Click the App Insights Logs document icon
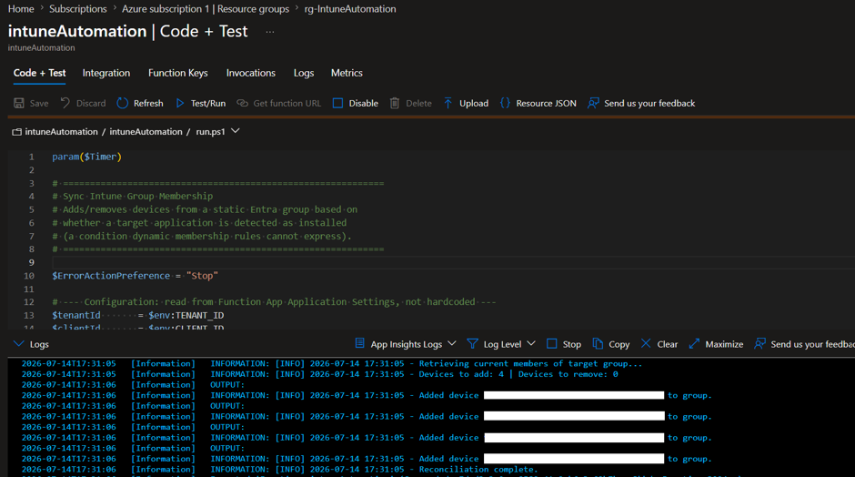The image size is (855, 477). coord(360,343)
